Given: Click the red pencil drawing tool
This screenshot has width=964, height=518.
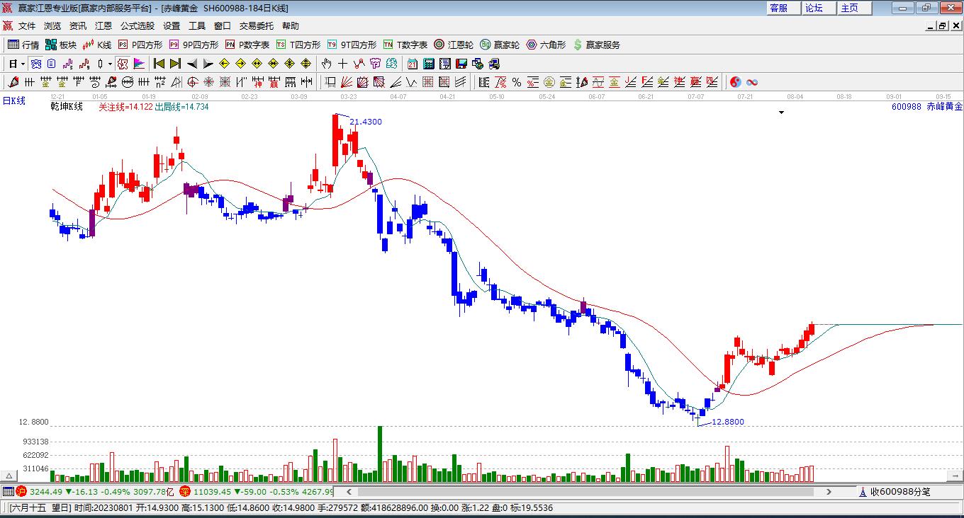Looking at the screenshot, I should (x=12, y=82).
